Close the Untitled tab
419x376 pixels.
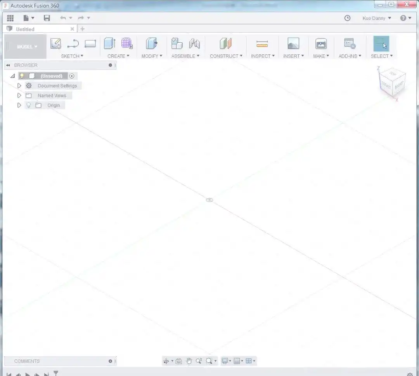point(72,29)
